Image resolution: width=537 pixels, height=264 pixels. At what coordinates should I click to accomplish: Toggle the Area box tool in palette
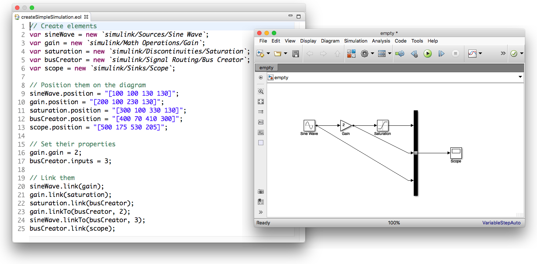pos(261,143)
